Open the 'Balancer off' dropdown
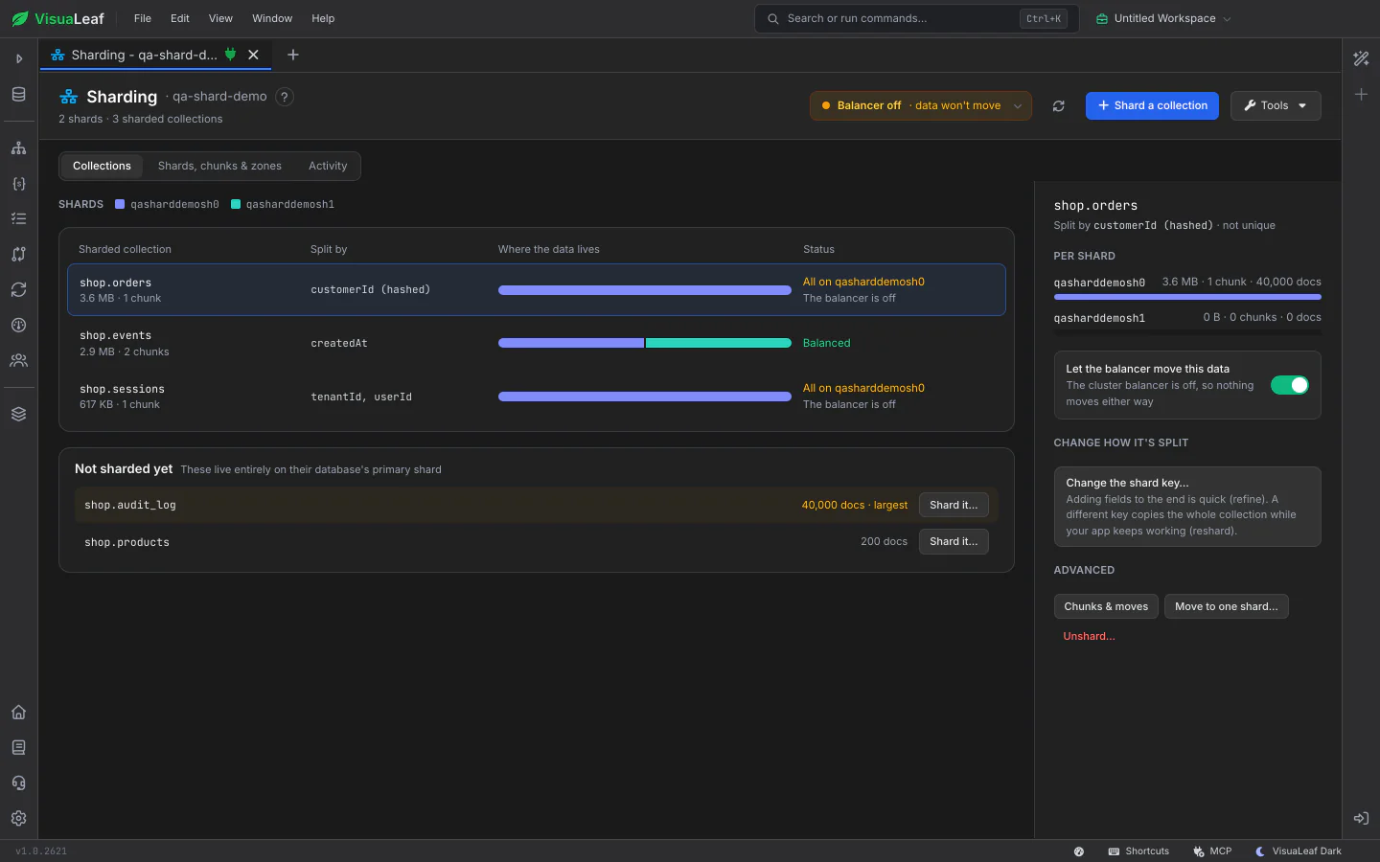The image size is (1380, 862). (920, 105)
